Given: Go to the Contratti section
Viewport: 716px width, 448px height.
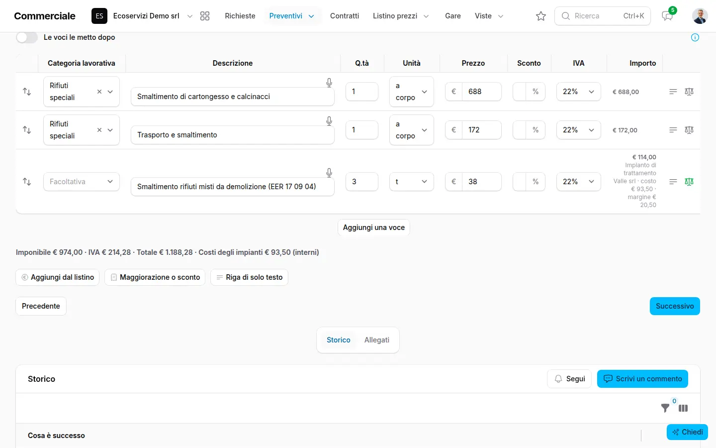Looking at the screenshot, I should [345, 16].
